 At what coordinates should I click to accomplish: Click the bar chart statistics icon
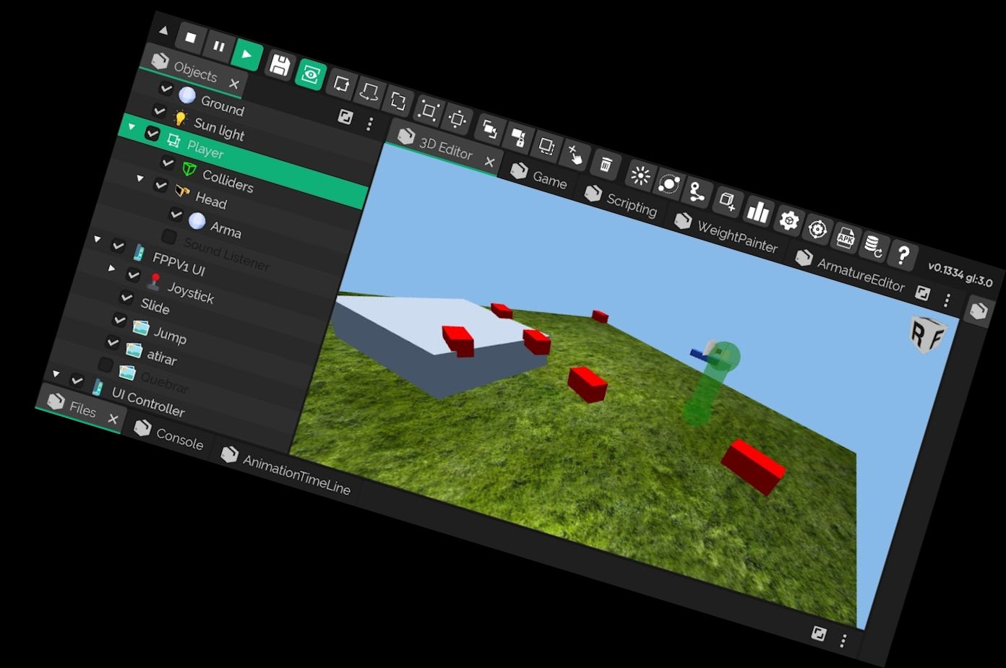coord(757,212)
